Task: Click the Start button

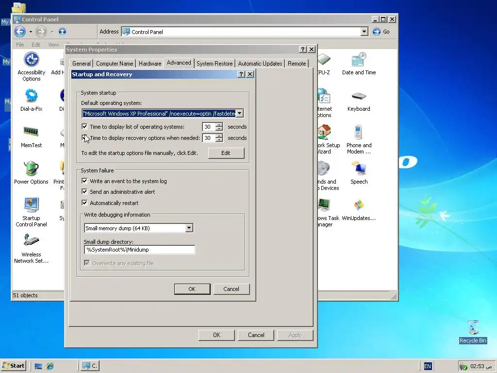Action: point(13,366)
